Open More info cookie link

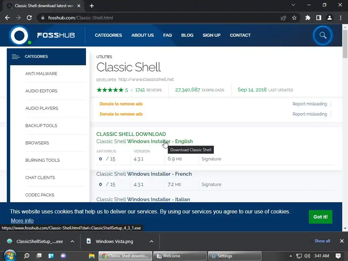tap(22, 221)
